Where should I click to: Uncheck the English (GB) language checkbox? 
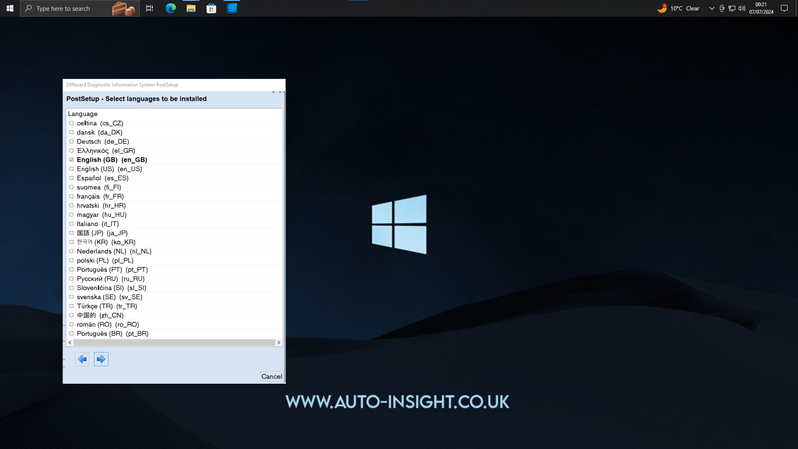point(71,160)
